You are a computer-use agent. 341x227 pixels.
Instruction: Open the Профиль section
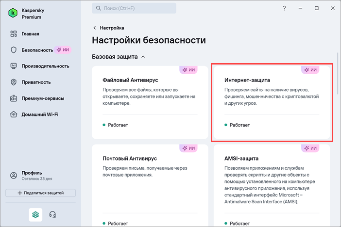point(32,173)
